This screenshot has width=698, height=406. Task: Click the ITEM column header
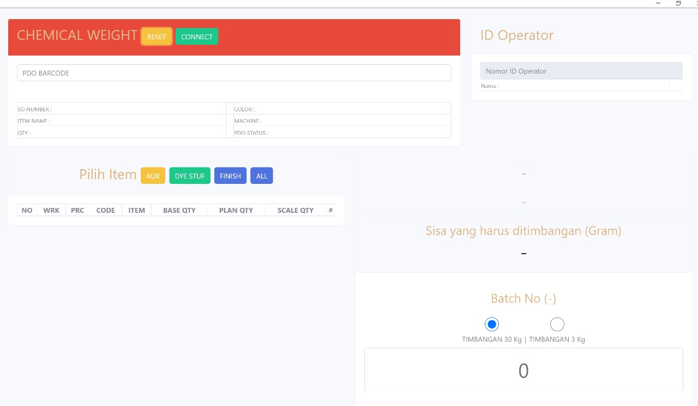click(137, 210)
